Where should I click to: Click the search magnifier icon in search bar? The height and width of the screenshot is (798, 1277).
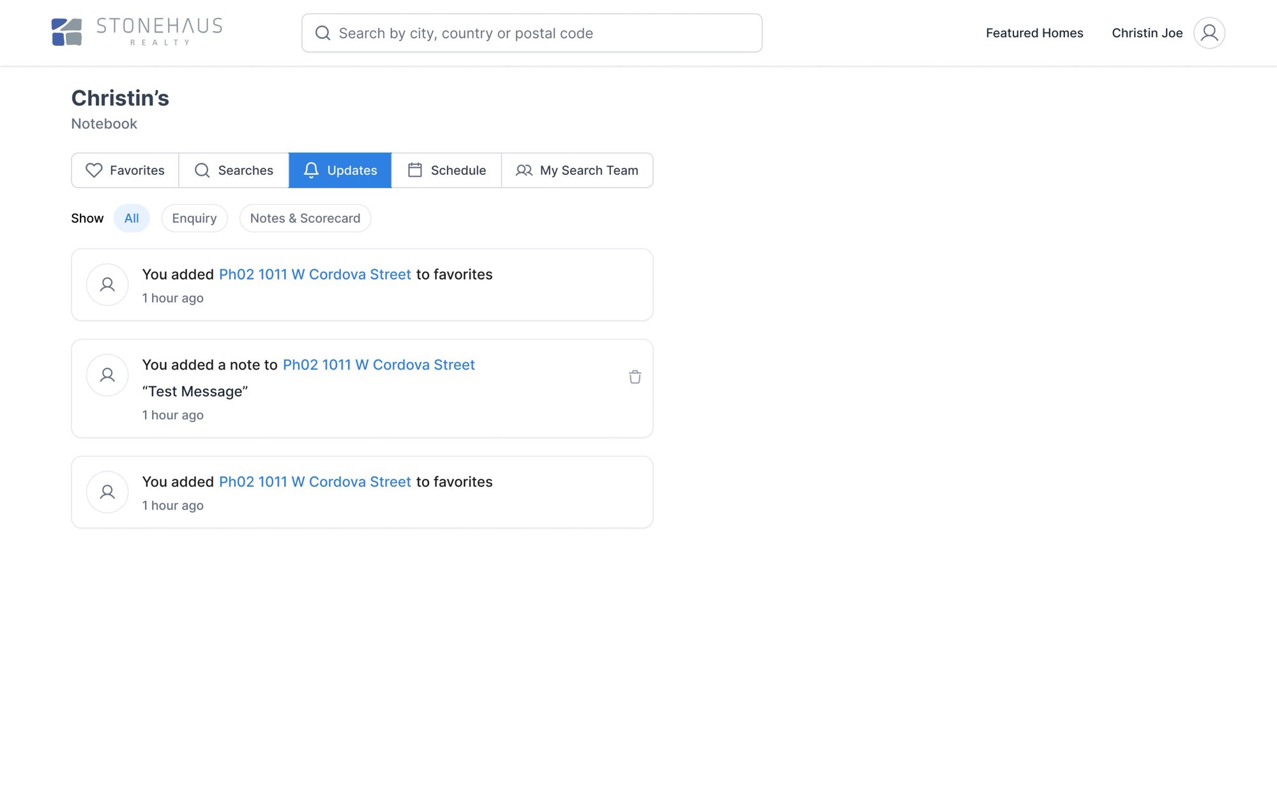(x=323, y=33)
